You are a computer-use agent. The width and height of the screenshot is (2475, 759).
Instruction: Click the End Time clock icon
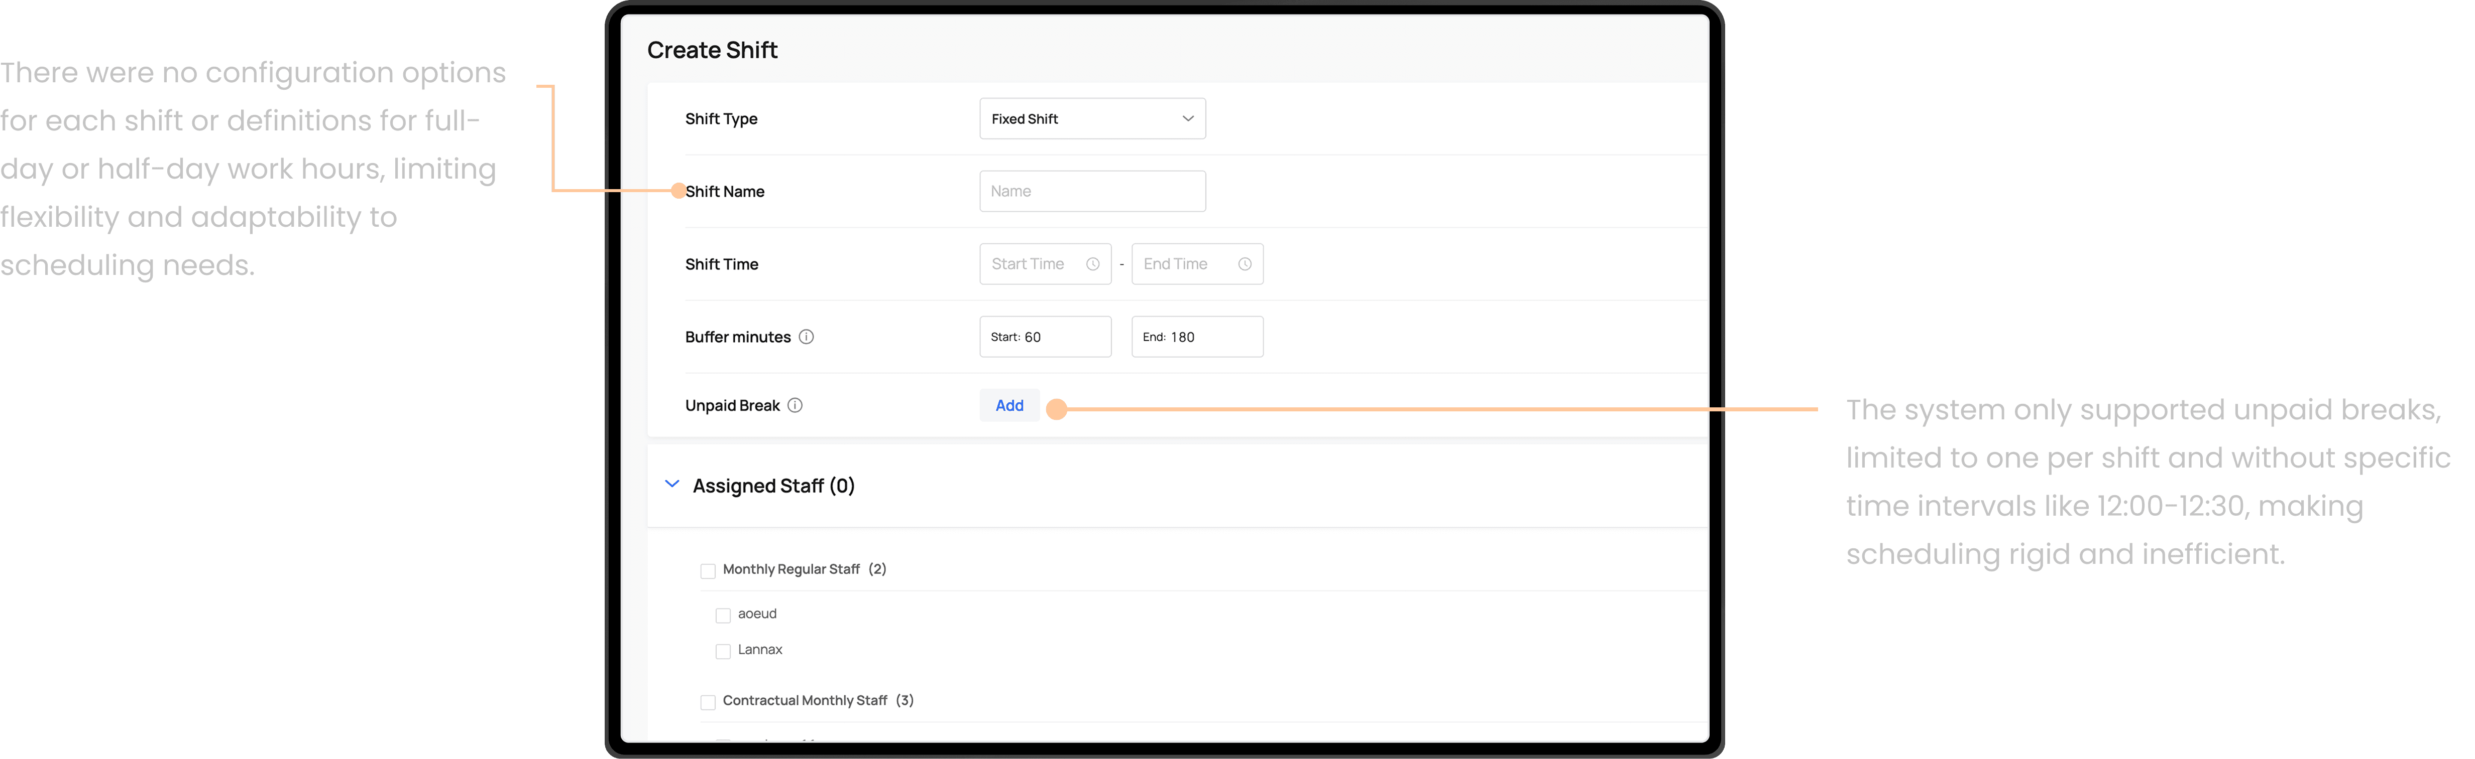click(x=1244, y=264)
